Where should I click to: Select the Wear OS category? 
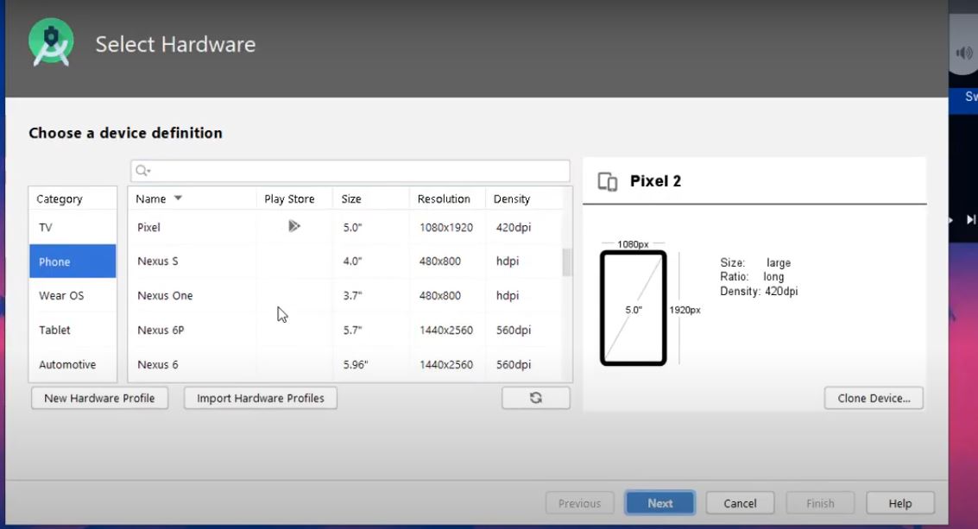click(73, 296)
